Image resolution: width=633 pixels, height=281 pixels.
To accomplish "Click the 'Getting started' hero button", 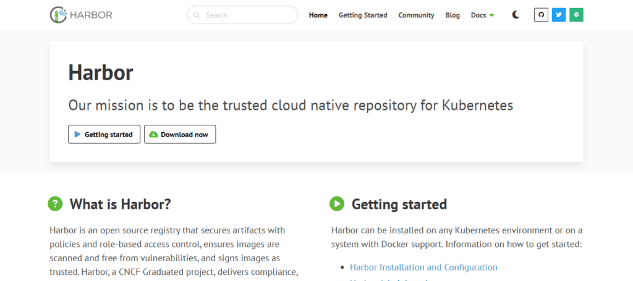I will pyautogui.click(x=104, y=134).
